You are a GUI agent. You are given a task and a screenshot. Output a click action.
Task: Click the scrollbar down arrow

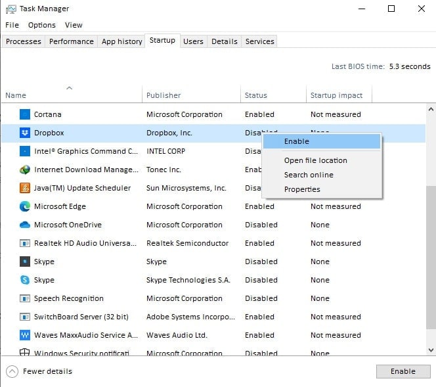pyautogui.click(x=431, y=350)
